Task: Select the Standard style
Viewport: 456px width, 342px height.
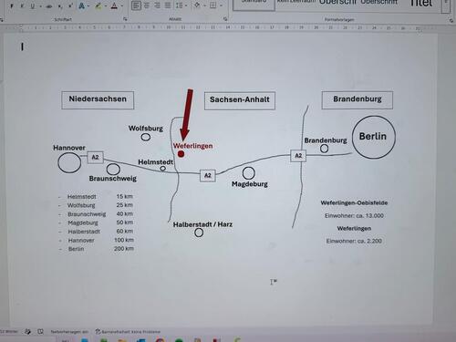Action: 254,5
